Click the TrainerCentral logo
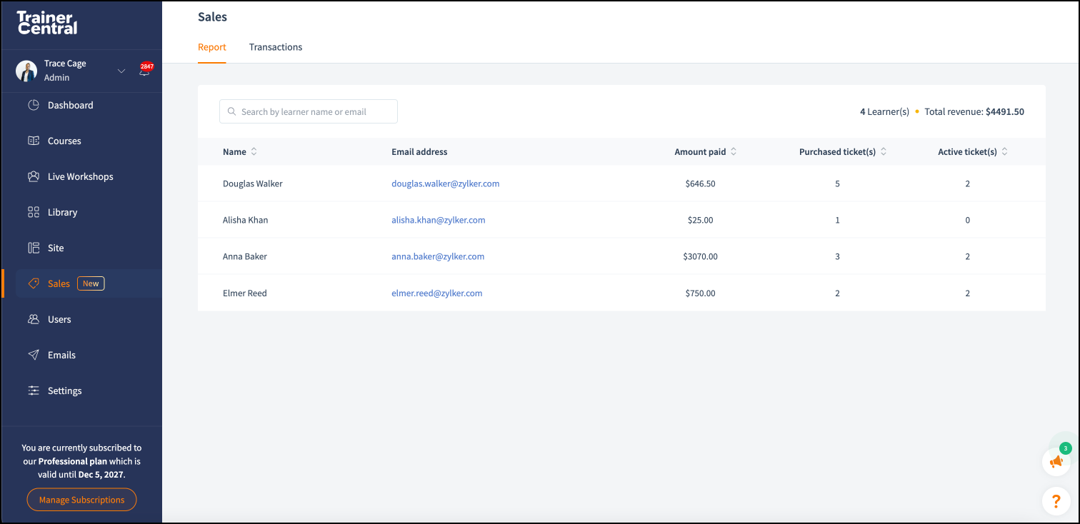Image resolution: width=1080 pixels, height=524 pixels. point(47,23)
